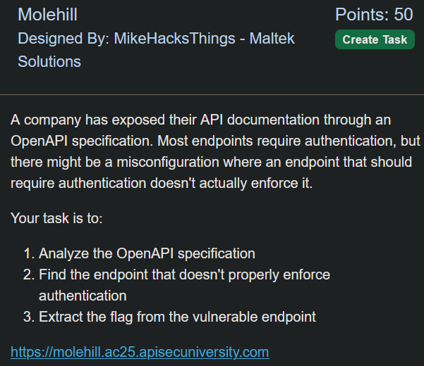424x366 pixels.
Task: Click the Molehill challenge title
Action: click(47, 14)
